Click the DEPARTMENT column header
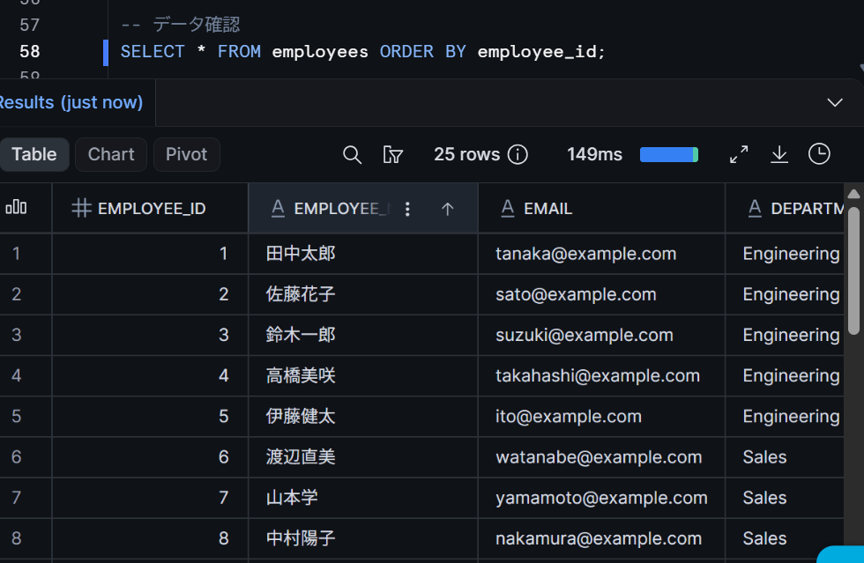The image size is (864, 563). (x=786, y=208)
